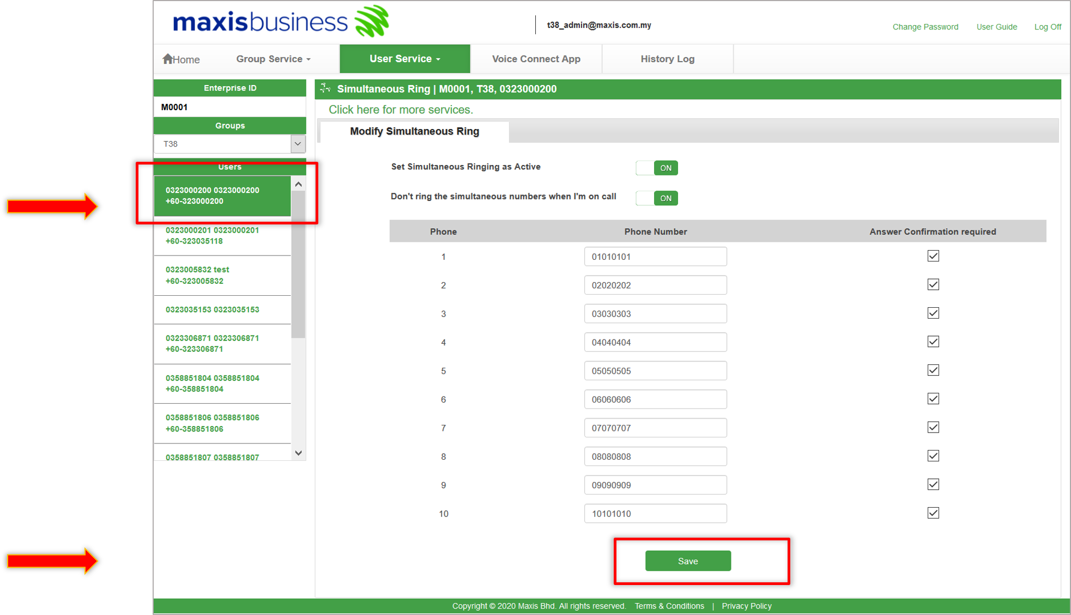Open the Groups T38 dropdown
Image resolution: width=1071 pixels, height=615 pixels.
[298, 144]
